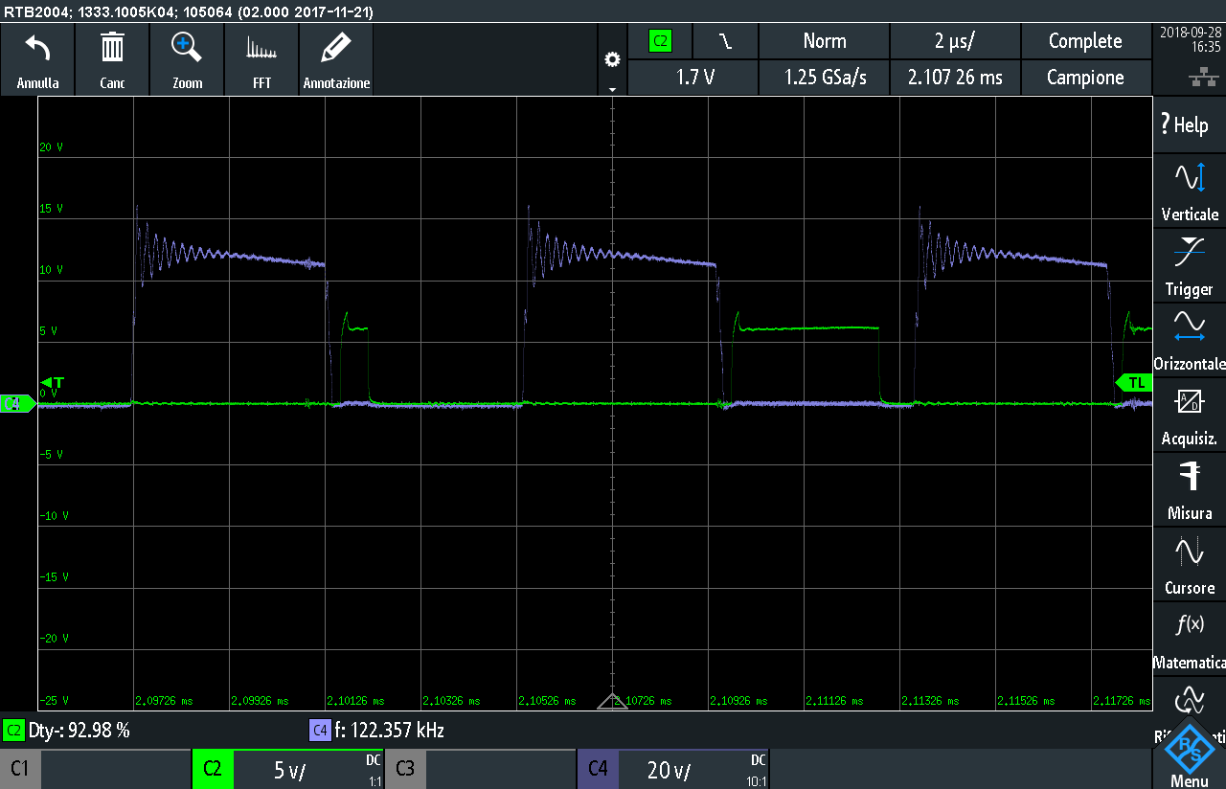Click the C2 ground level marker
The width and height of the screenshot is (1226, 789).
point(17,404)
